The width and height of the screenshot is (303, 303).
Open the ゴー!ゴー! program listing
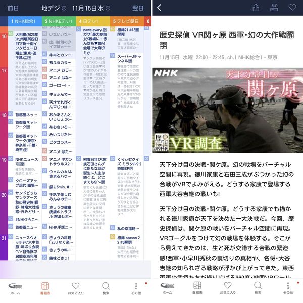(x=59, y=85)
